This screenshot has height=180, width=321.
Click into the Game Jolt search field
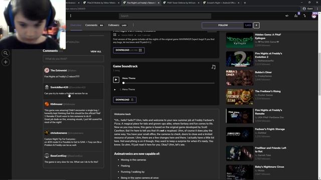coord(165,16)
